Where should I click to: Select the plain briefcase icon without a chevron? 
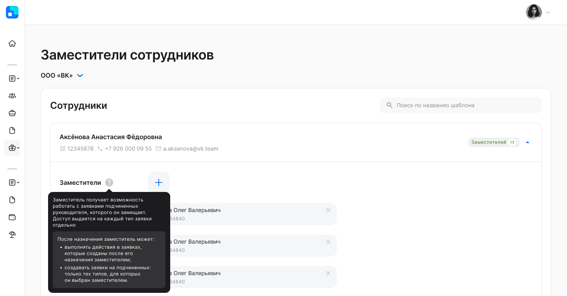pos(12,113)
